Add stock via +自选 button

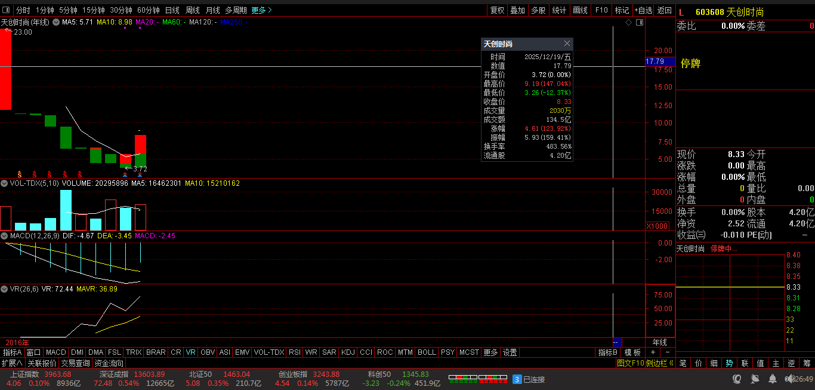[x=644, y=10]
